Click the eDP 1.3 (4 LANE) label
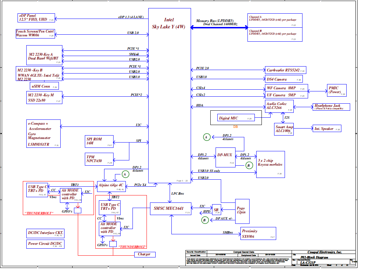Image resolution: width=381 pixels, height=269 pixels. tap(131, 17)
